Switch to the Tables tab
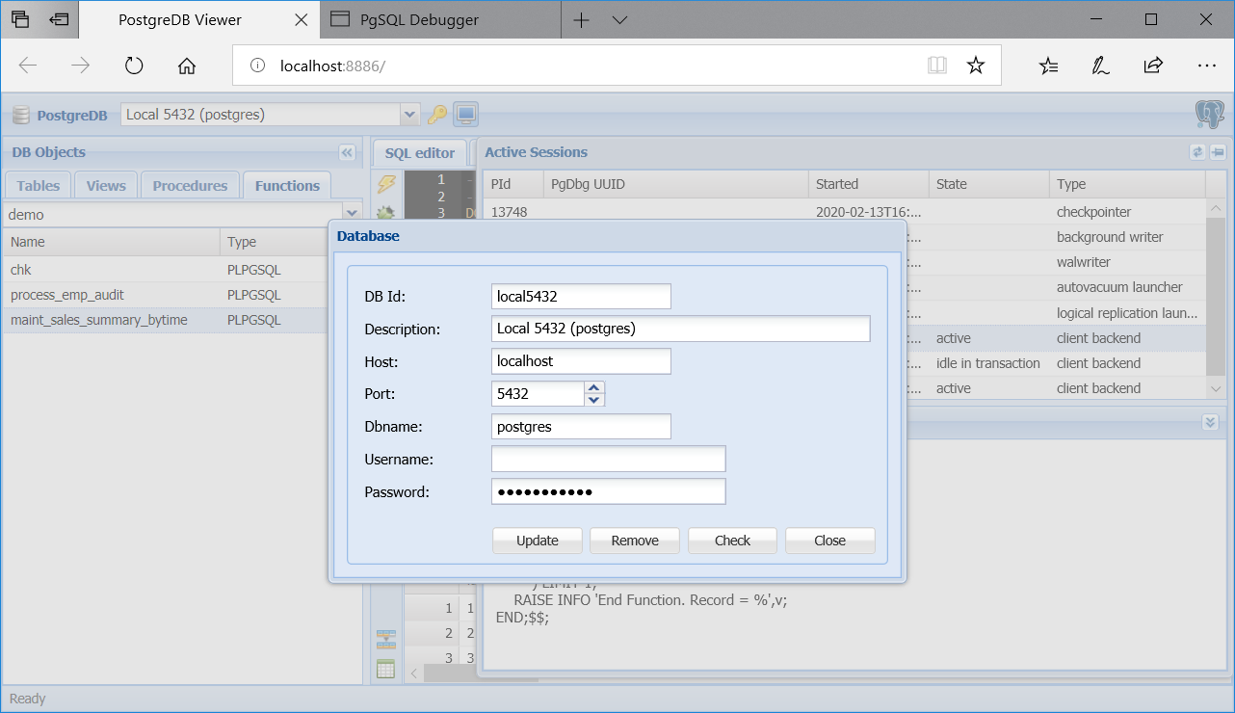 [x=39, y=186]
